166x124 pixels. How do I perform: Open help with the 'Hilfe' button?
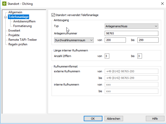(x=155, y=119)
